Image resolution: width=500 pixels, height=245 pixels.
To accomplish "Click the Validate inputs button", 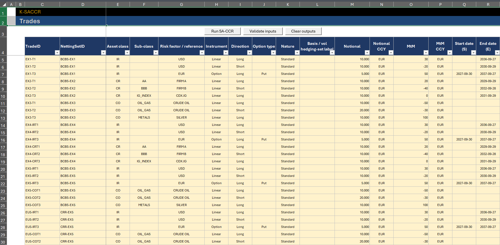I will point(263,31).
